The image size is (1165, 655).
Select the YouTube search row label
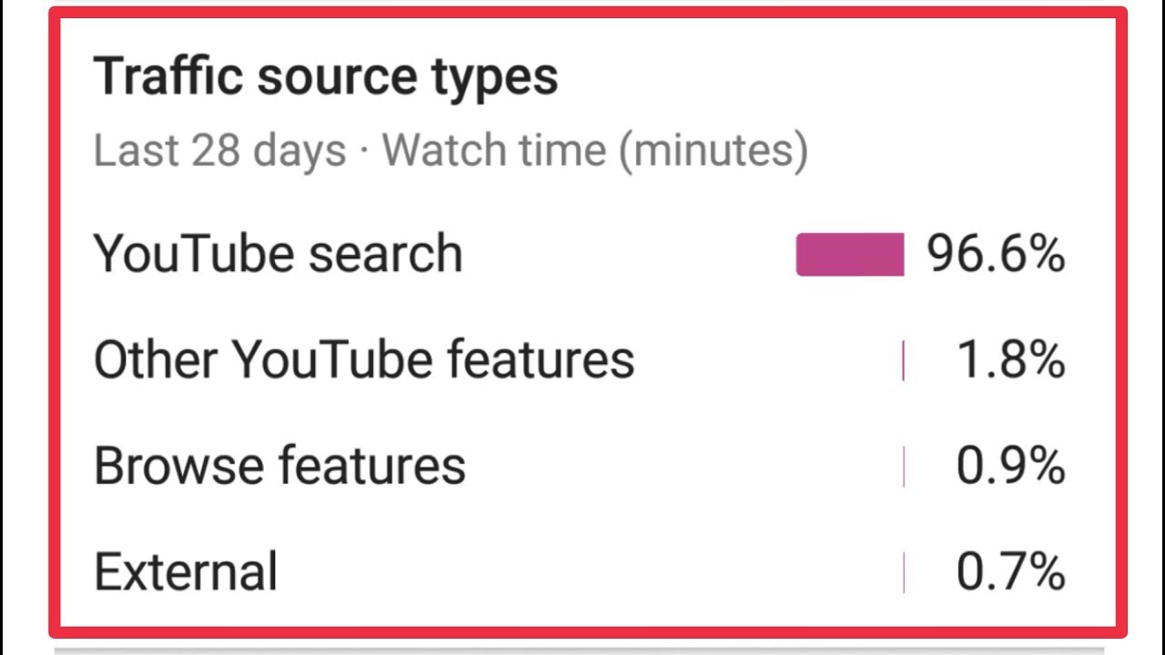[278, 253]
